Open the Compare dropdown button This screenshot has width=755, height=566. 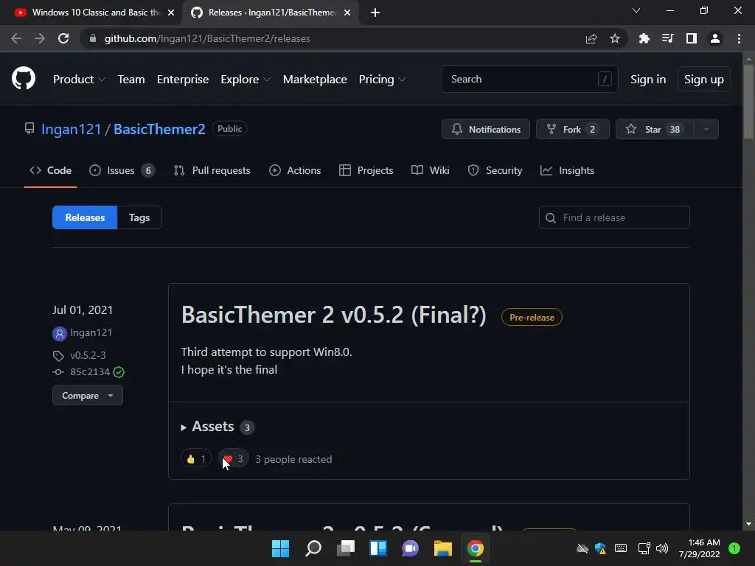coord(88,395)
